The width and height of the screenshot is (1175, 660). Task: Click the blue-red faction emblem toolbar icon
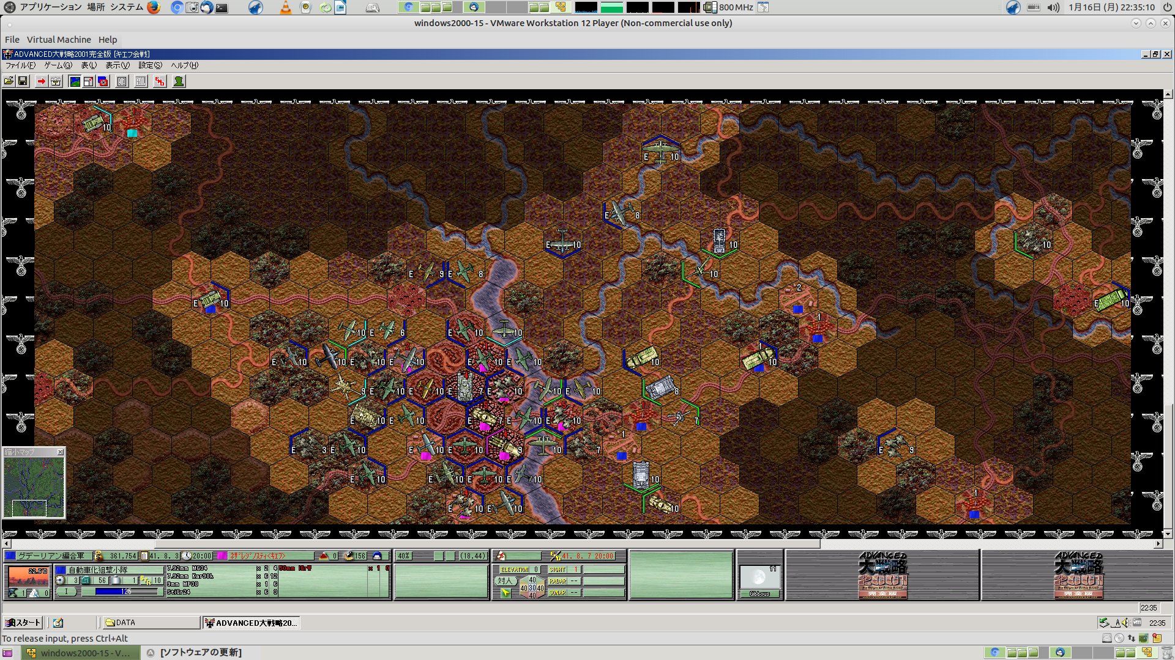click(103, 81)
